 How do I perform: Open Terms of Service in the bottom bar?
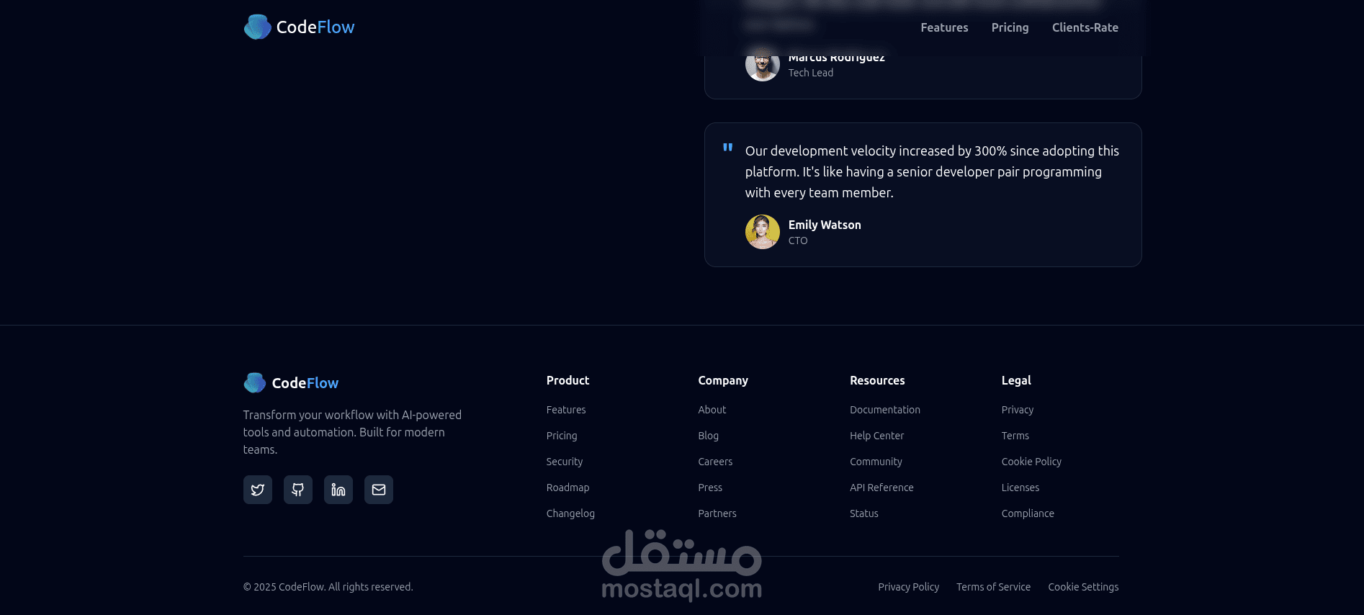coord(994,587)
